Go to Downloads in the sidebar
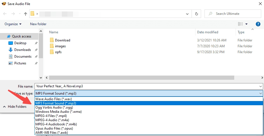The image size is (264, 136). click(22, 50)
